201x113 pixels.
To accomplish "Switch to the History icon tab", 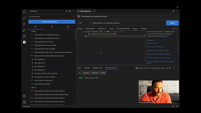I will [35, 27].
